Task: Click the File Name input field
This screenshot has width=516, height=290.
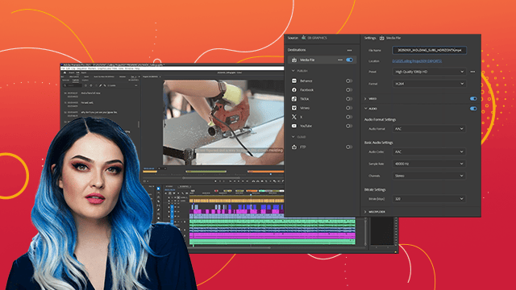Action: [429, 50]
